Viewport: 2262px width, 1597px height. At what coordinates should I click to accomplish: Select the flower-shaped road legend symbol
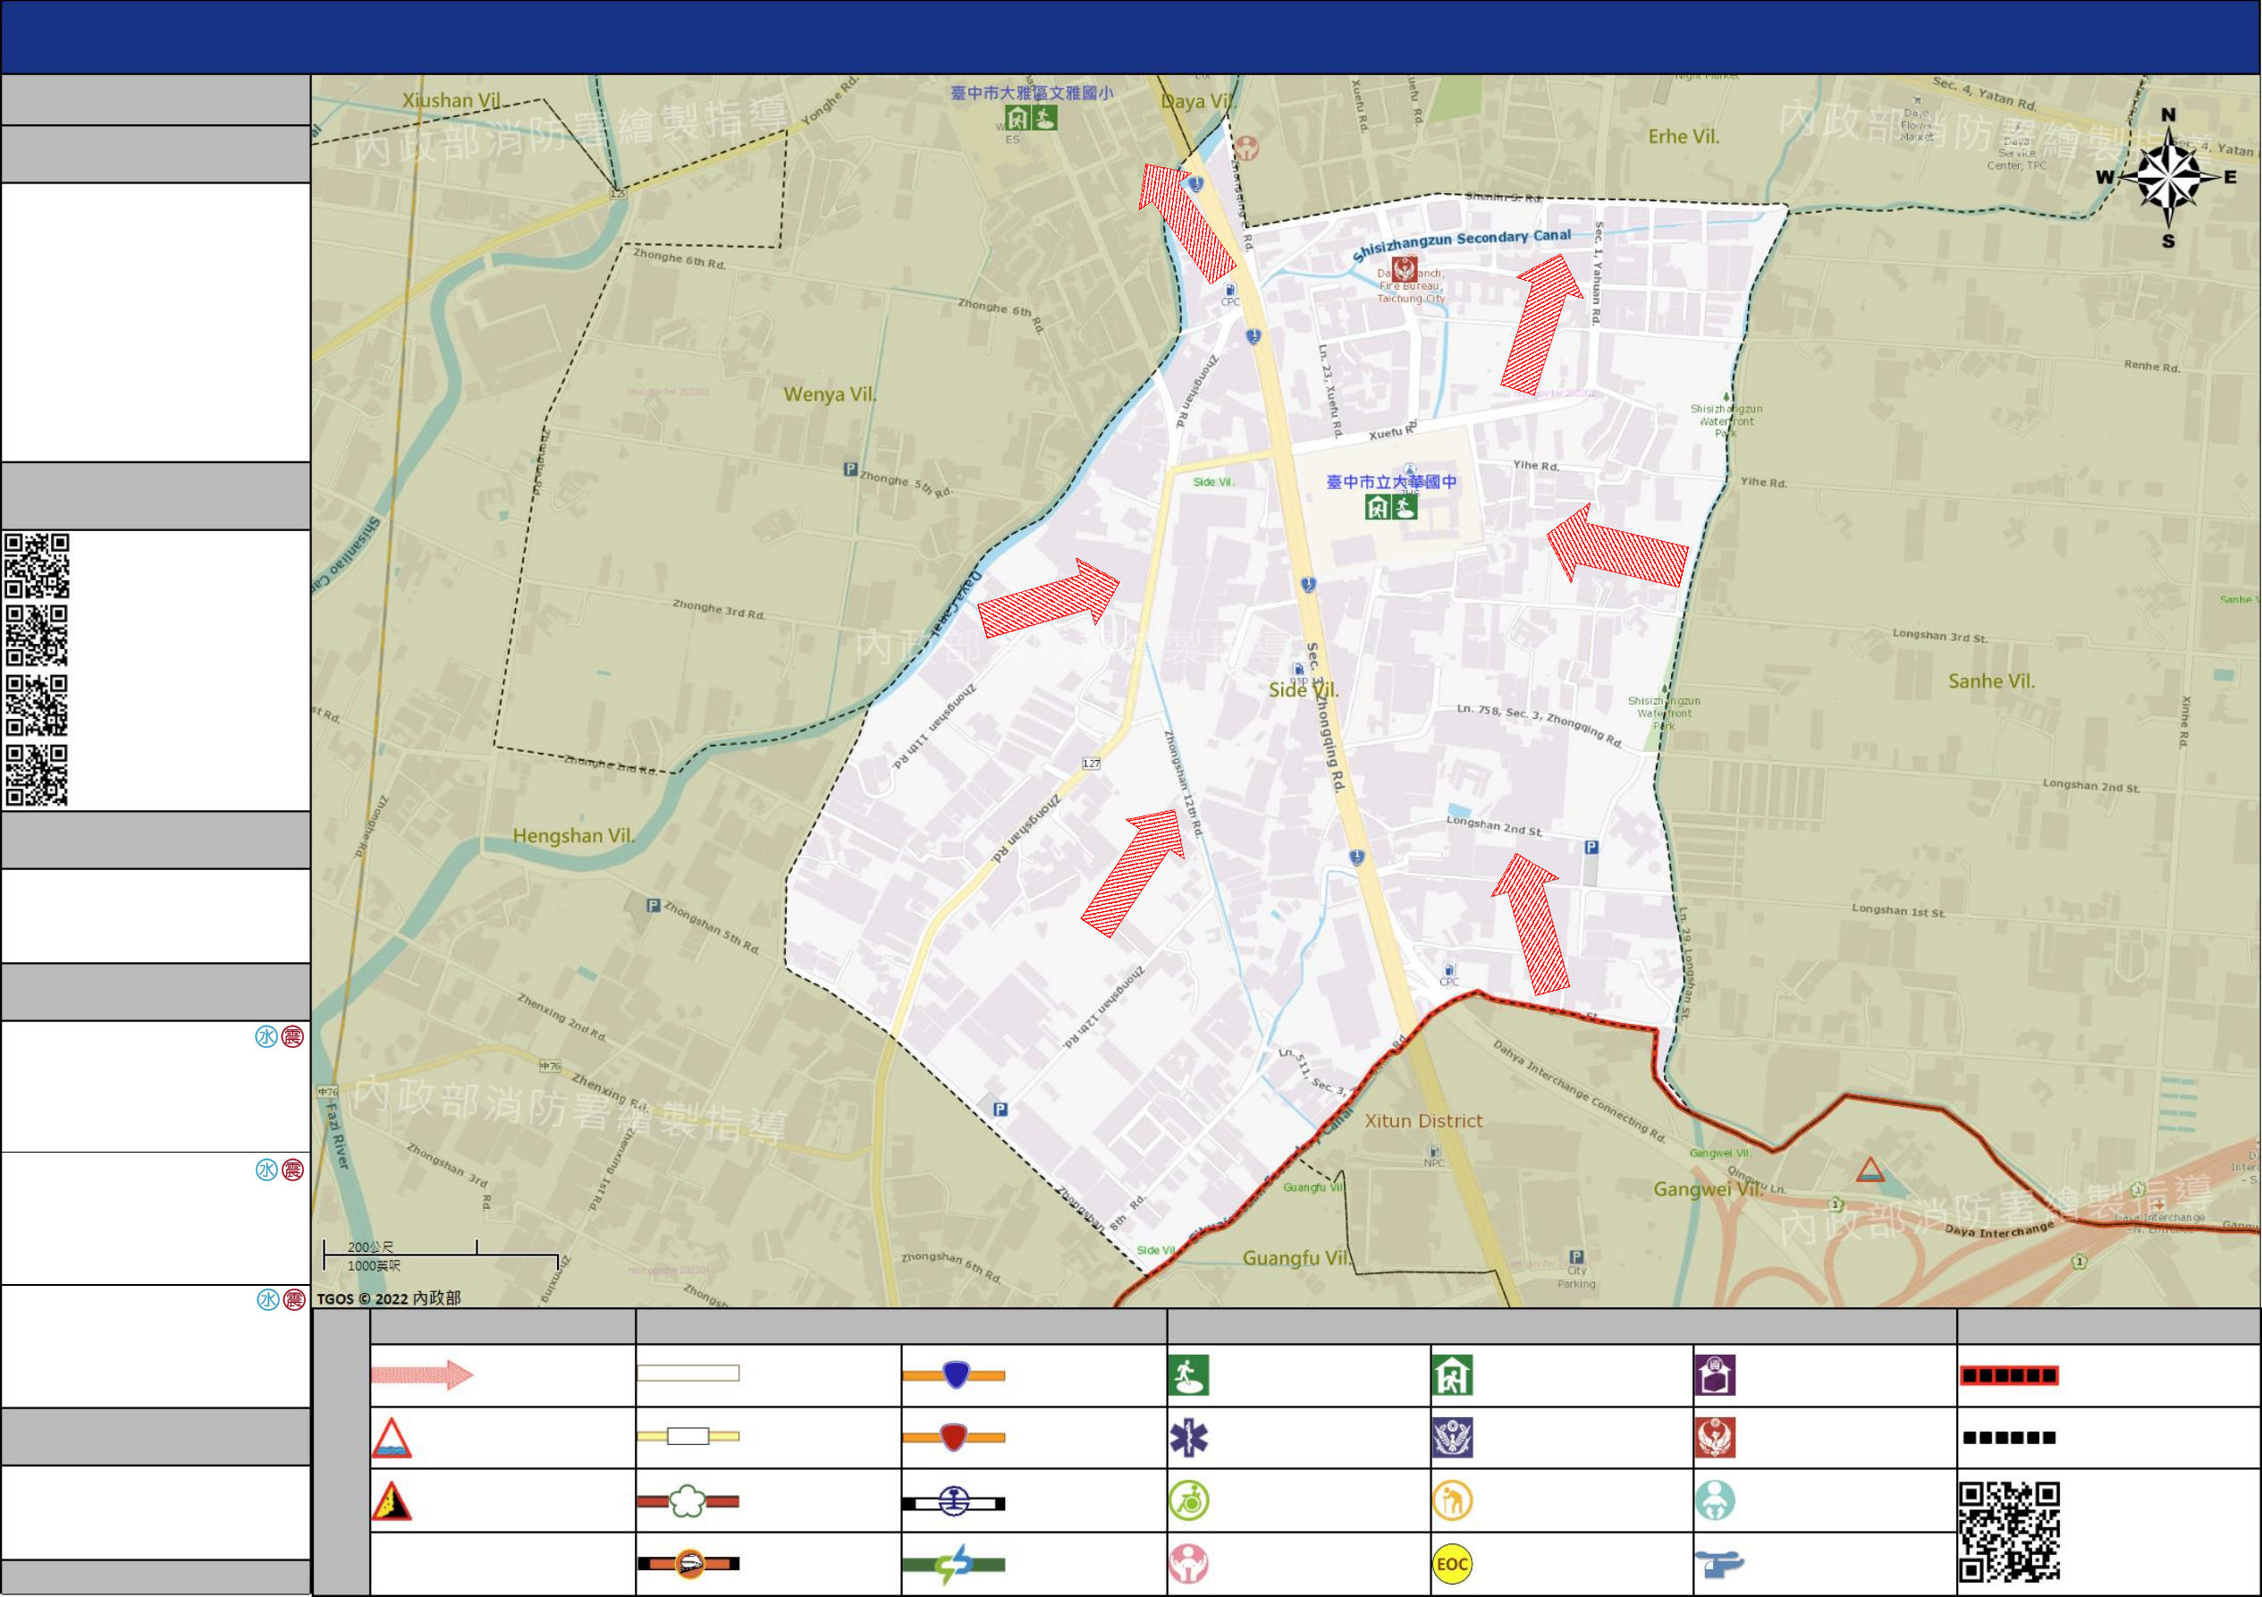tap(688, 1501)
